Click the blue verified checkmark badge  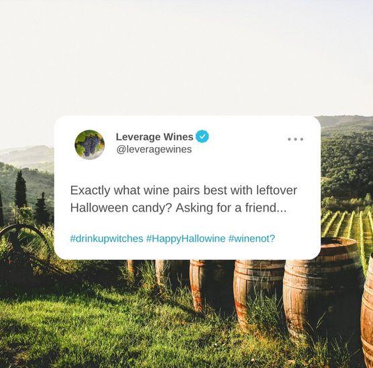pyautogui.click(x=202, y=136)
